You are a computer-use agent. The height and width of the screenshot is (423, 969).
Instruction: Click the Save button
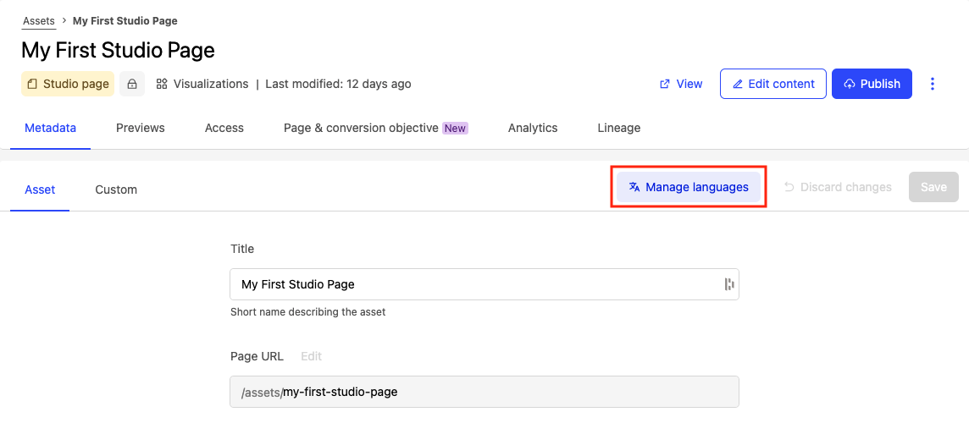pos(933,187)
